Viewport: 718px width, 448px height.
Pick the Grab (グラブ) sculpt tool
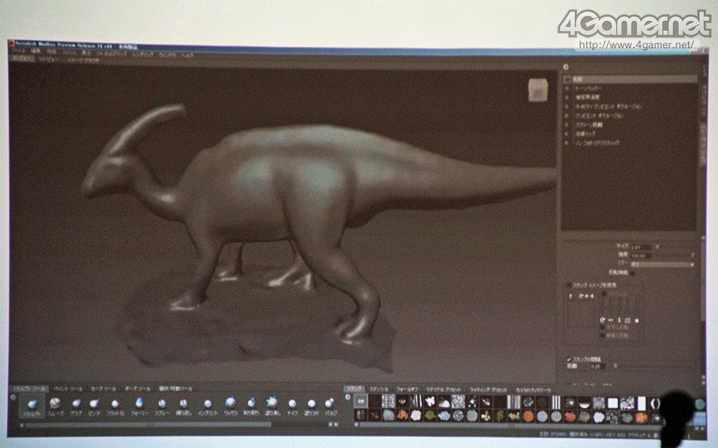(x=76, y=404)
